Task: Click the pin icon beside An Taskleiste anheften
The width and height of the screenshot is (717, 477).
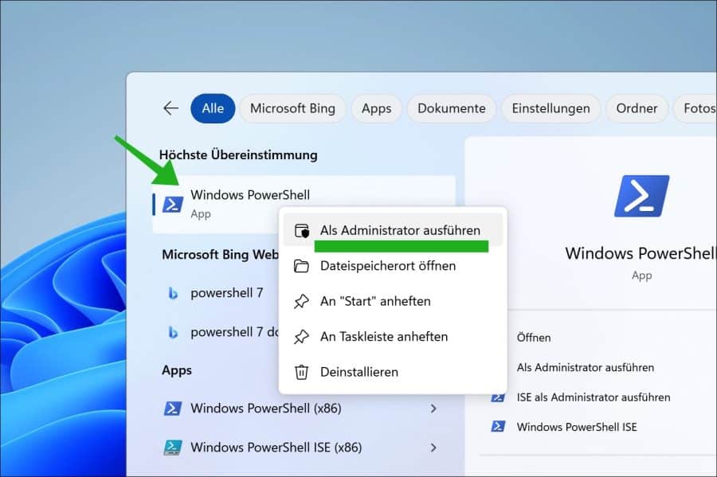Action: click(x=301, y=337)
